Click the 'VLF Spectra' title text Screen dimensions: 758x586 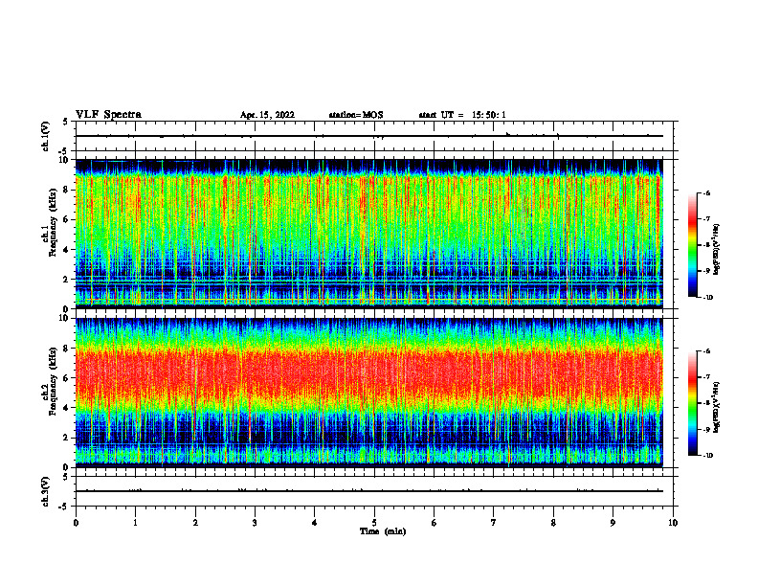[x=108, y=115]
